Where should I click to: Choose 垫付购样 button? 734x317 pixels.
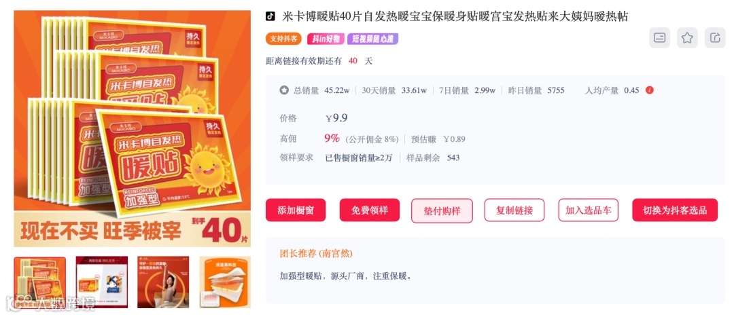pos(442,210)
